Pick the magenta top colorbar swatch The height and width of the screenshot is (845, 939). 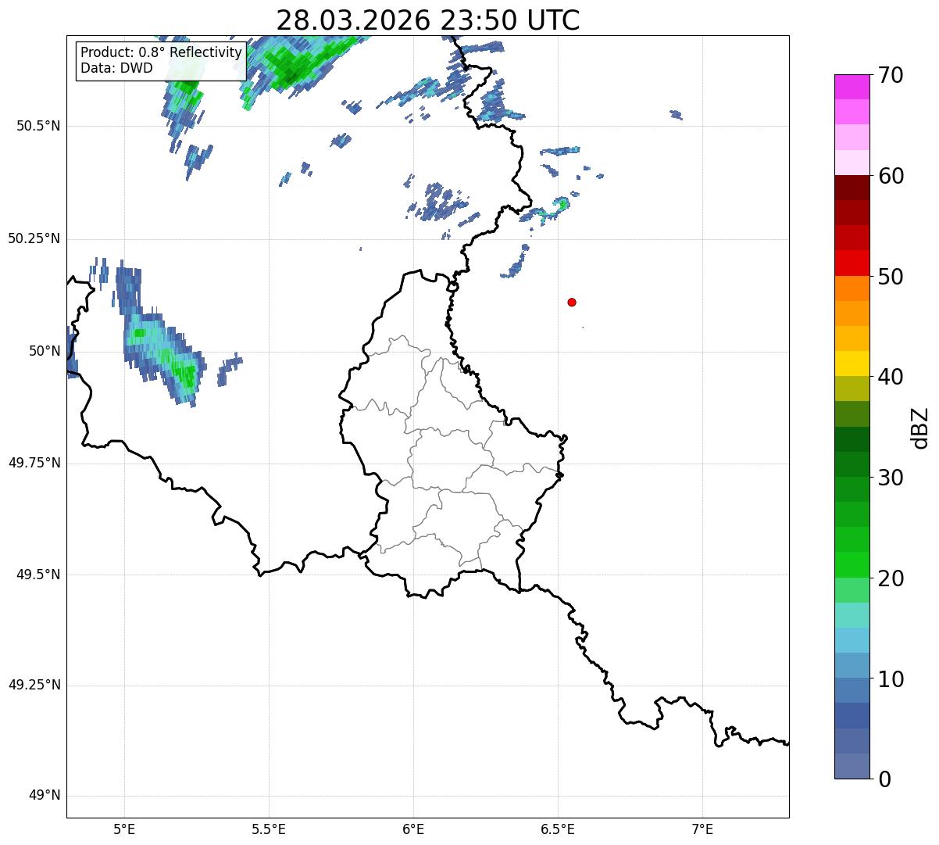[852, 87]
